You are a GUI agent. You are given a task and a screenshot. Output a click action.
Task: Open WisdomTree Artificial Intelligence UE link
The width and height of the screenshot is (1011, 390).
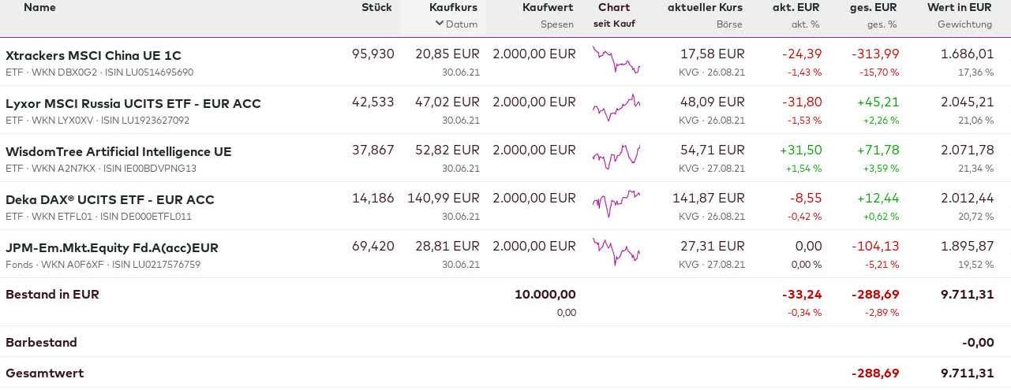[118, 151]
